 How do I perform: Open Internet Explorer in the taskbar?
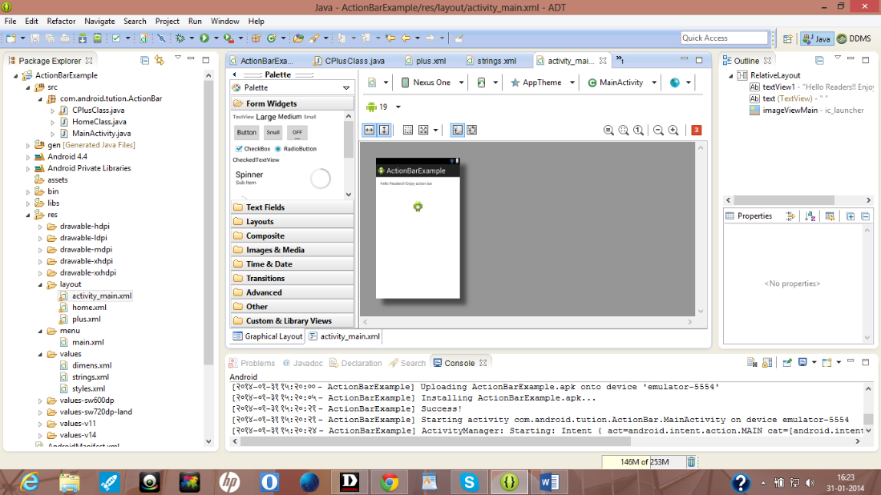point(29,482)
